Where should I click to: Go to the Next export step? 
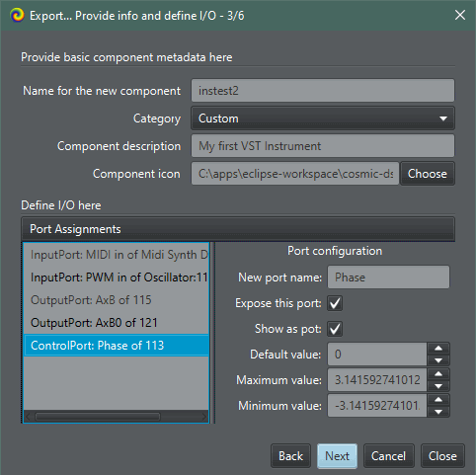(337, 456)
